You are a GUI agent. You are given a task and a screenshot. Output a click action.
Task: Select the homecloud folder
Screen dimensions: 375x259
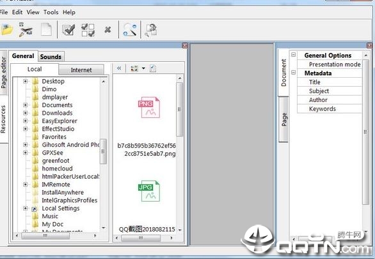point(57,168)
